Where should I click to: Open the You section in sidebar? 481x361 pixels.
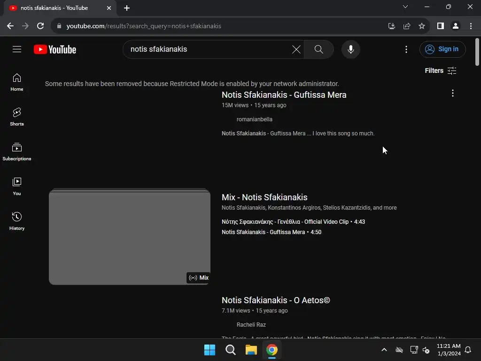click(x=17, y=186)
